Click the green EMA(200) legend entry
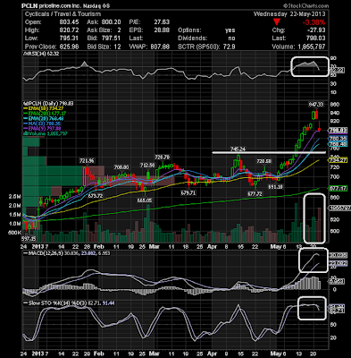The height and width of the screenshot is (358, 351). click(x=45, y=114)
